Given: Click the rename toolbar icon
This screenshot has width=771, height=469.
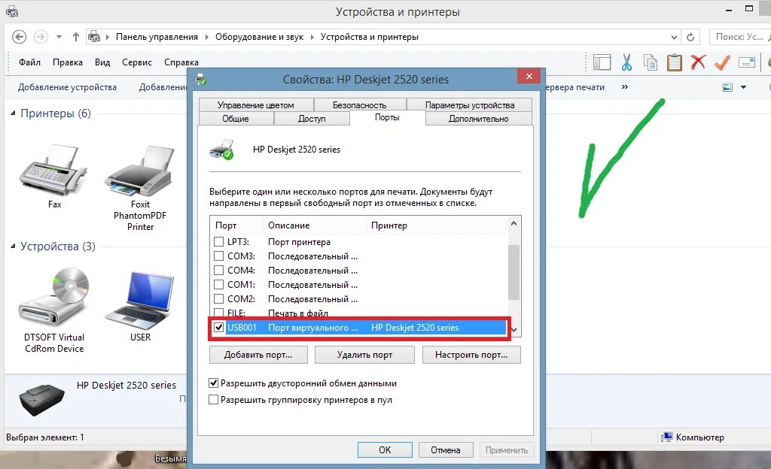Looking at the screenshot, I should point(746,62).
